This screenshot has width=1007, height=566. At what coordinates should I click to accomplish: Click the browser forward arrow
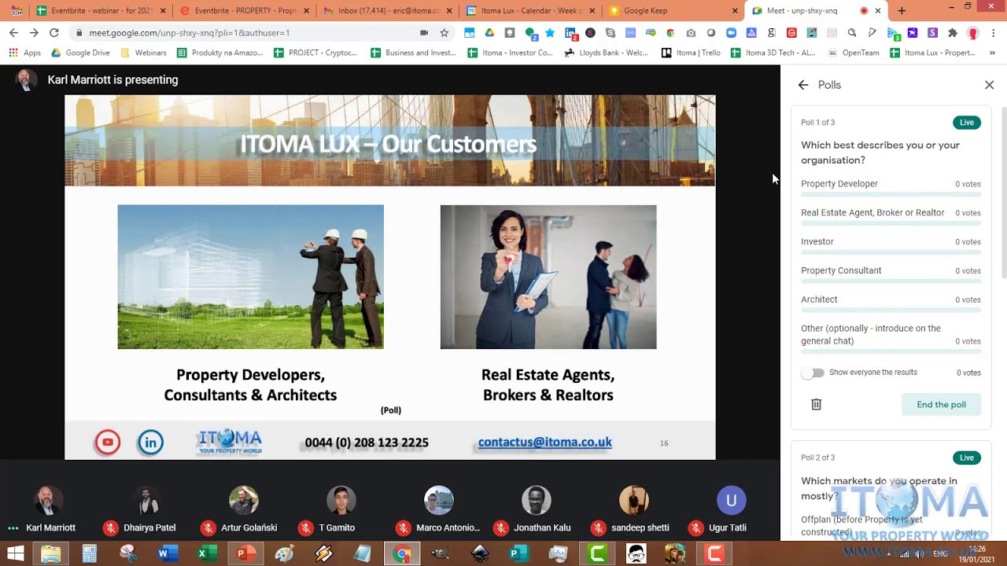tap(34, 33)
